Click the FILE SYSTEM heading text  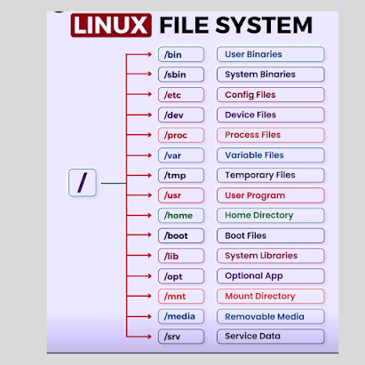click(236, 25)
